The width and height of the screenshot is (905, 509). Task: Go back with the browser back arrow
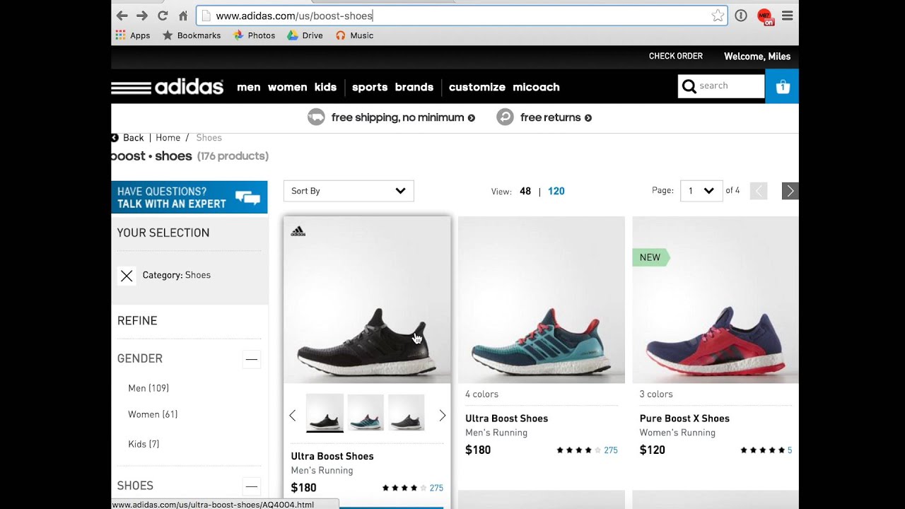(x=122, y=16)
